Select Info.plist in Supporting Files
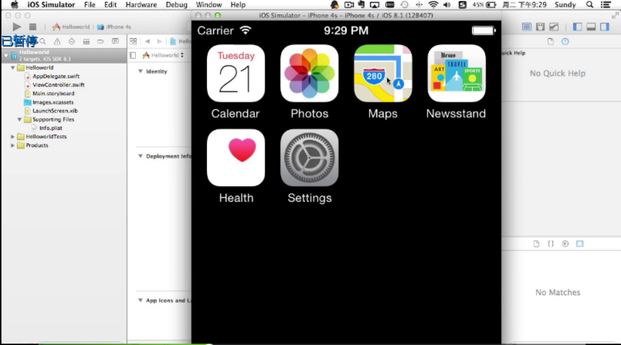Image resolution: width=621 pixels, height=345 pixels. [50, 128]
